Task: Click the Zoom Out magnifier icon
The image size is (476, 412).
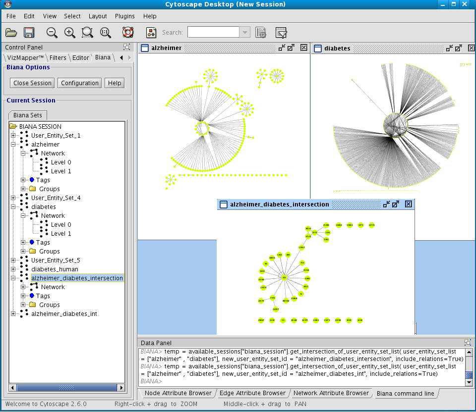Action: click(52, 33)
